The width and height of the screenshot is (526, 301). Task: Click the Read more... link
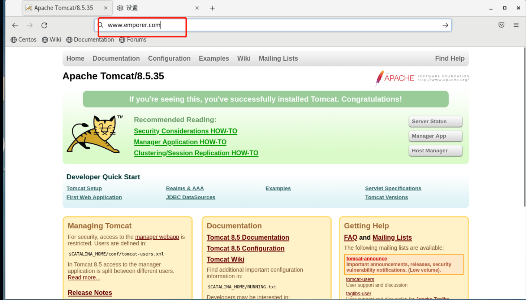tap(84, 278)
